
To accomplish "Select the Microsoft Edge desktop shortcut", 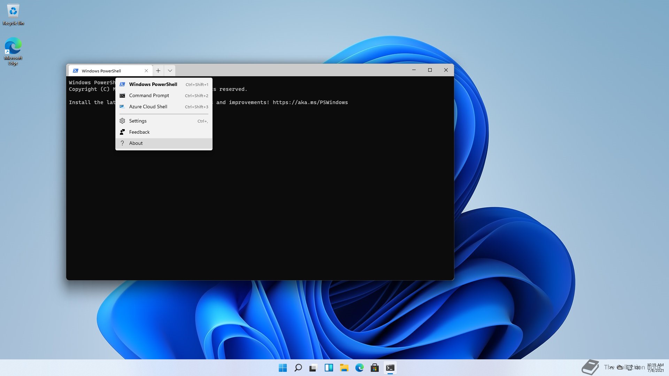I will (13, 51).
